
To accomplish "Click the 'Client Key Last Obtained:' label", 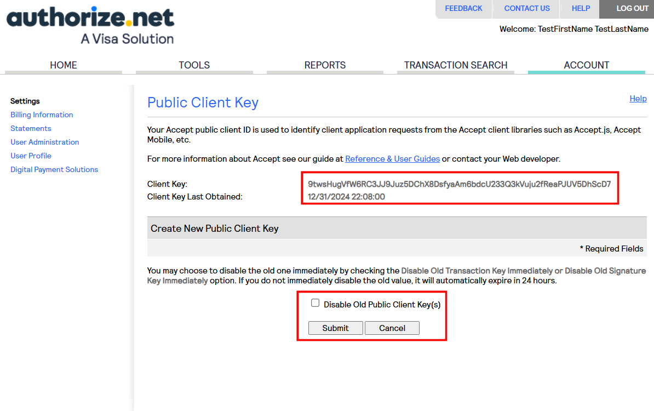I will (195, 197).
